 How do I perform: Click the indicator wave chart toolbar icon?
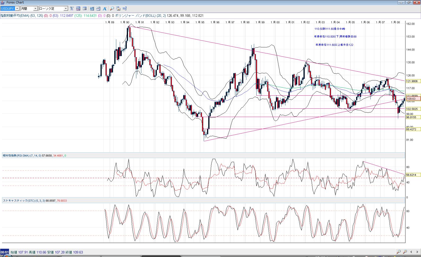point(78,9)
